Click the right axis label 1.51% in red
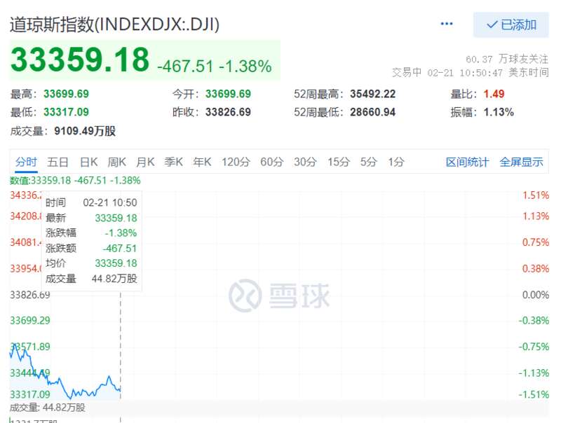Screen dimensions: 561x423 (535, 195)
